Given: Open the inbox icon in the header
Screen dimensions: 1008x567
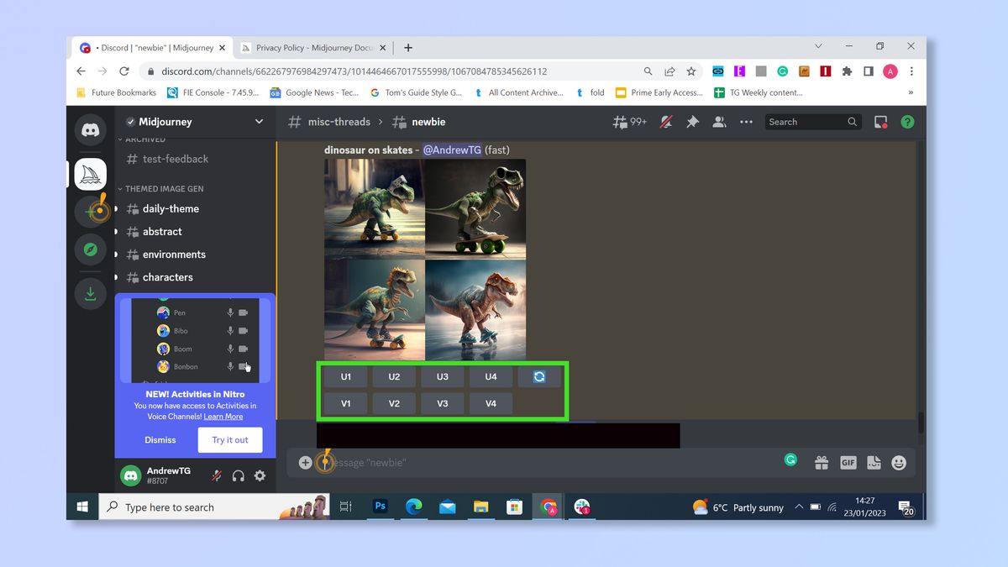Looking at the screenshot, I should coord(879,122).
